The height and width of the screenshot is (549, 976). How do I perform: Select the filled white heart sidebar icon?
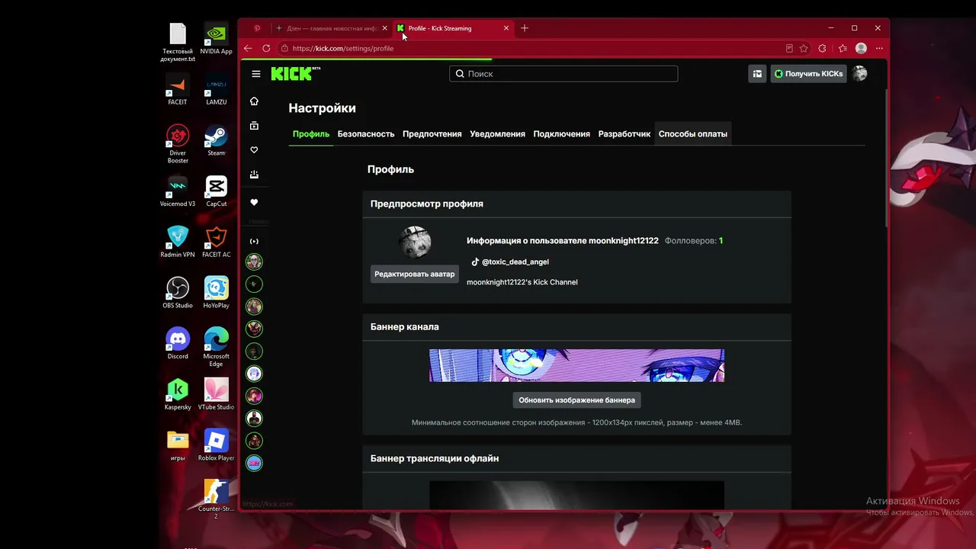(x=254, y=202)
